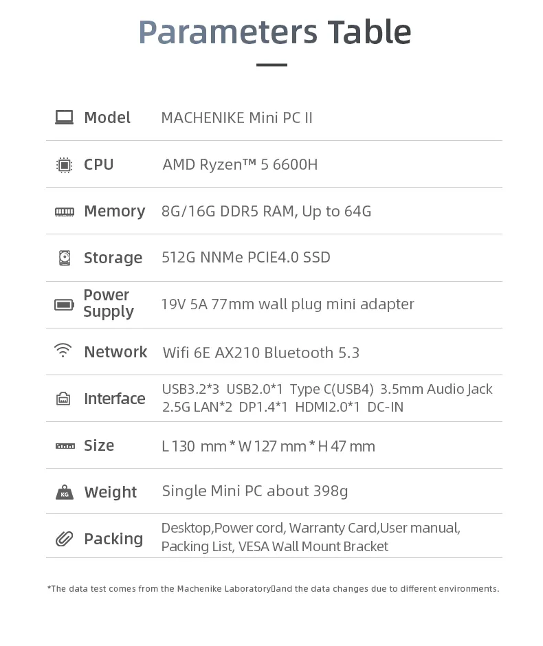This screenshot has height=646, width=543.
Task: Click the CPU chip icon
Action: point(65,165)
